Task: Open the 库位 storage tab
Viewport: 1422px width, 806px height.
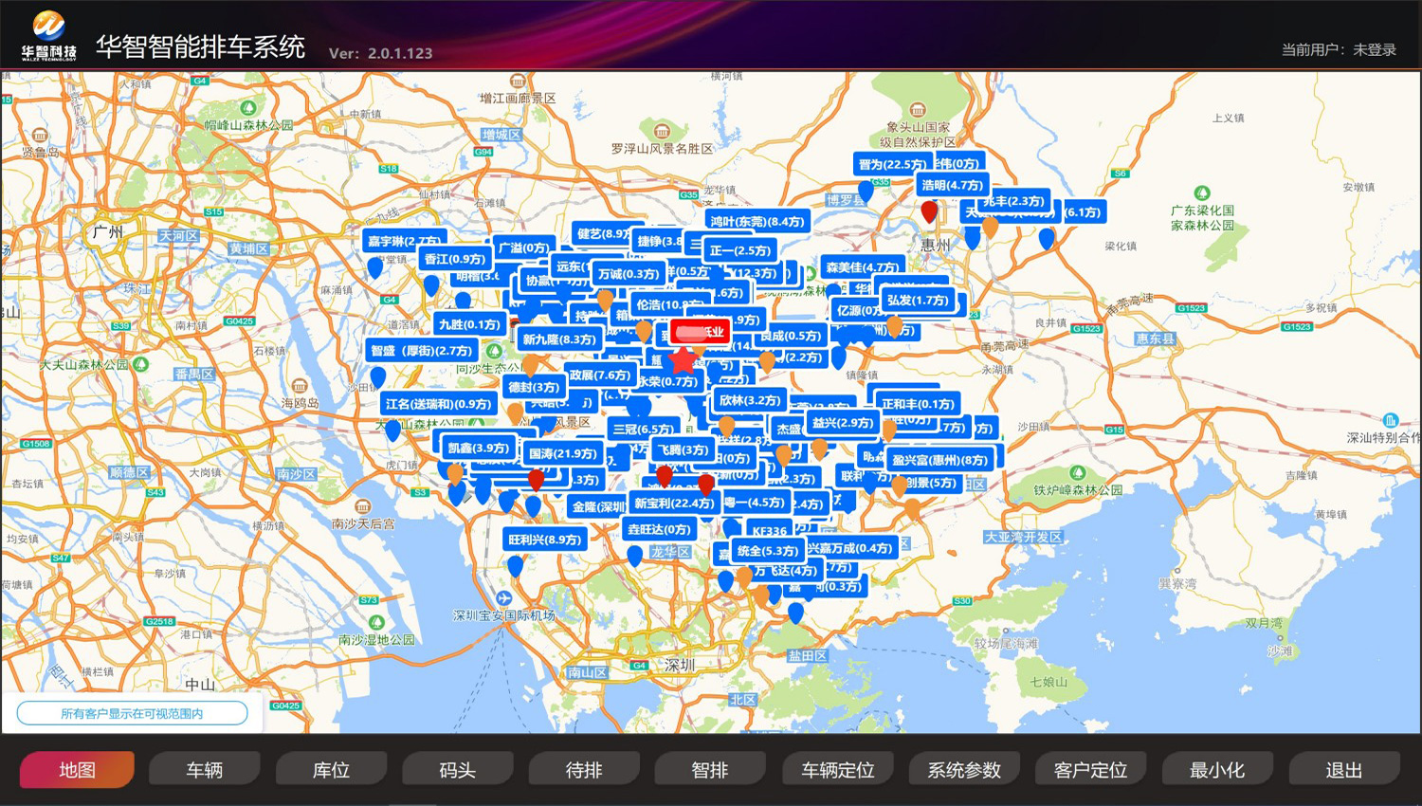Action: pyautogui.click(x=331, y=770)
